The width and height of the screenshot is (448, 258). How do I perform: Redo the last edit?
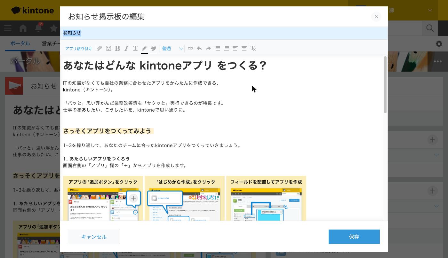tap(208, 48)
